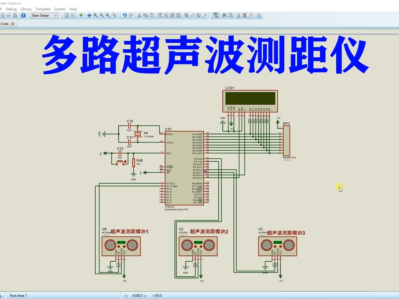Click the 超声波测距模块1 label
This screenshot has height=299, width=399.
(x=129, y=231)
